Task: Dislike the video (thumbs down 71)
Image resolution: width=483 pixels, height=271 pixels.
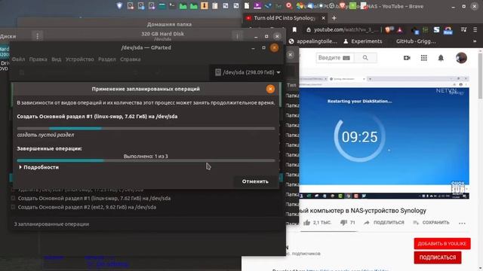Action: pyautogui.click(x=348, y=223)
